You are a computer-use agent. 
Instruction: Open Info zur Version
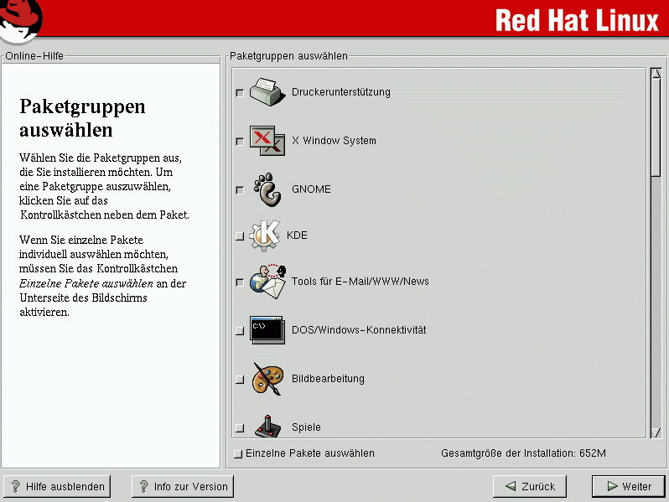(182, 486)
